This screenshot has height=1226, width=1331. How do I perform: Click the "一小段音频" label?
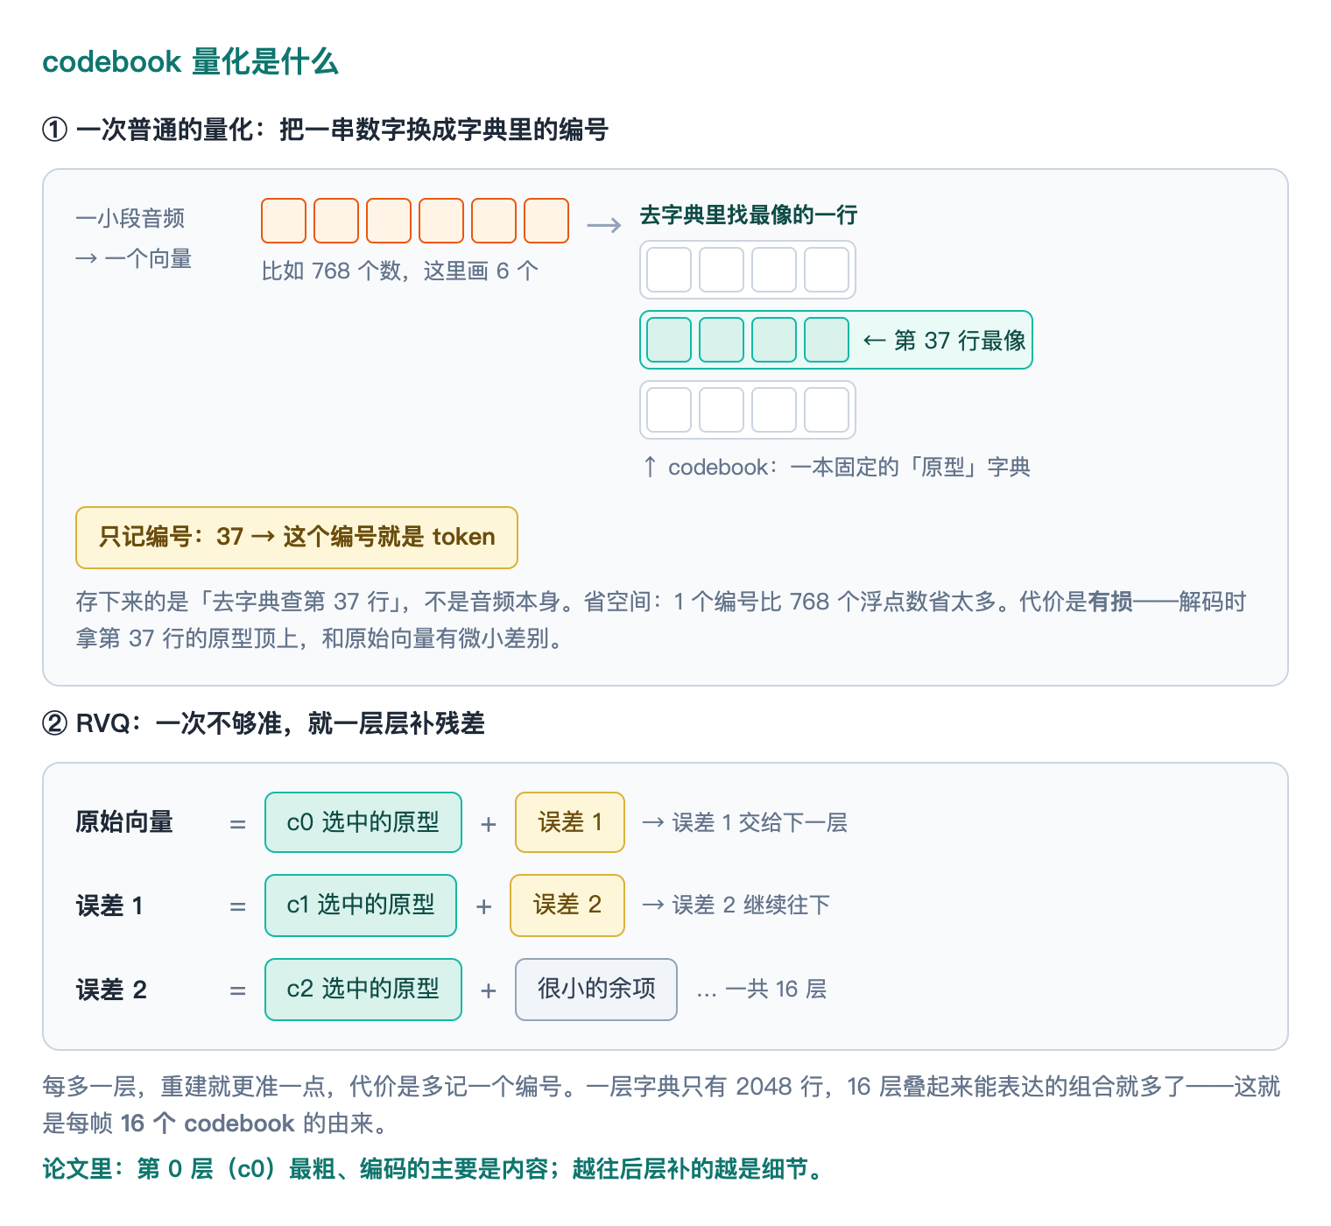coord(130,218)
